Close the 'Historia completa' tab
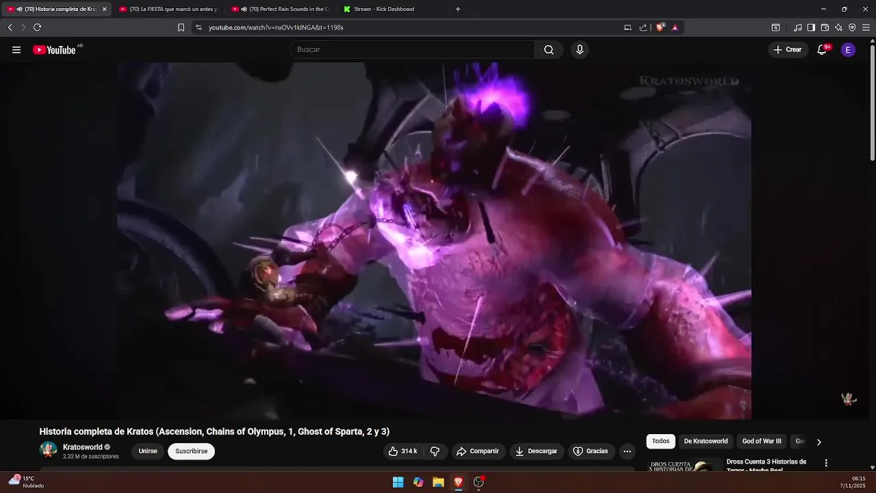 click(x=104, y=9)
